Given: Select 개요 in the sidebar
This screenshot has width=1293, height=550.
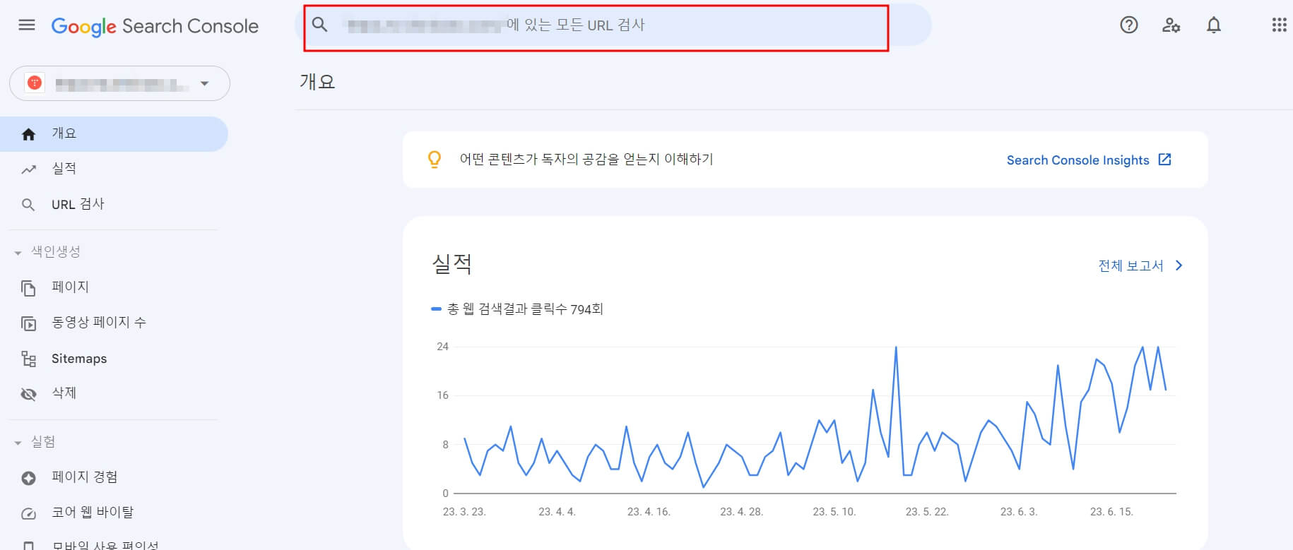Looking at the screenshot, I should 114,133.
